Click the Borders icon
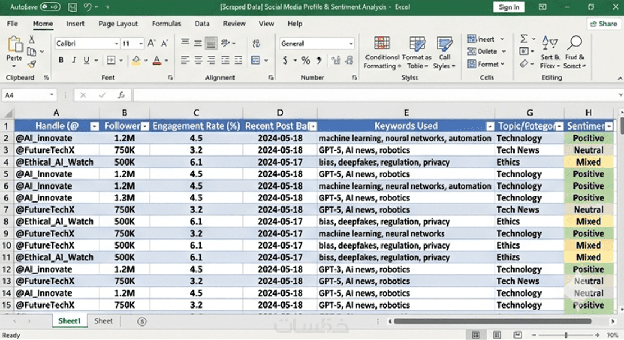The height and width of the screenshot is (340, 624). pyautogui.click(x=111, y=60)
